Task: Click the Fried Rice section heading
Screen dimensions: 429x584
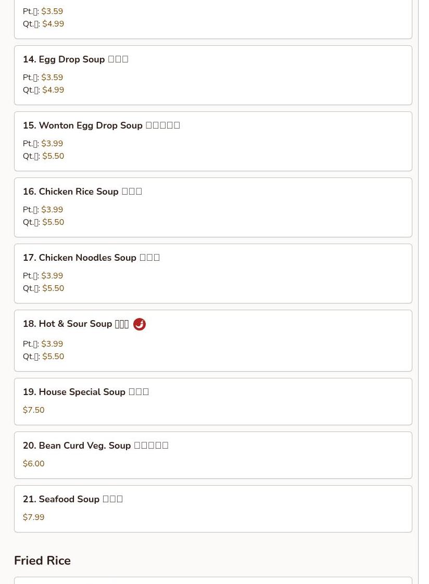Action: tap(42, 561)
